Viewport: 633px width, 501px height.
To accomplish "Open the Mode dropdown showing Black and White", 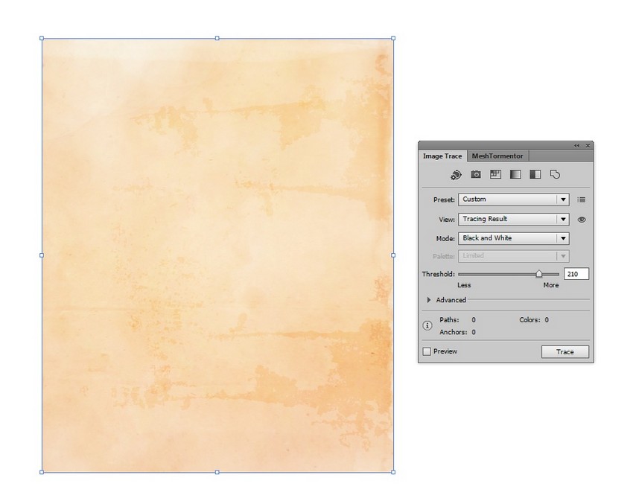I will [x=514, y=238].
